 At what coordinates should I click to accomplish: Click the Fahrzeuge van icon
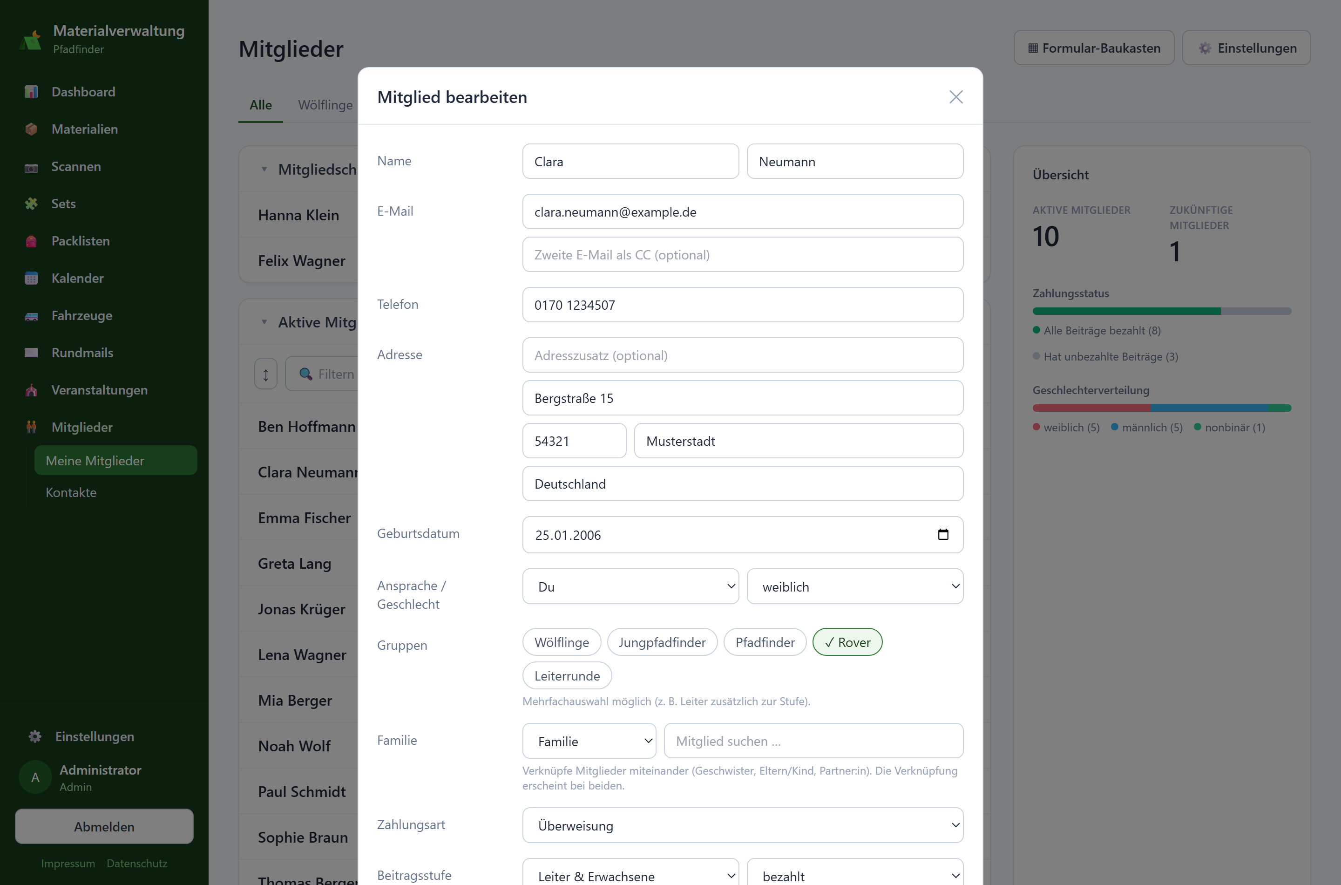pos(32,316)
